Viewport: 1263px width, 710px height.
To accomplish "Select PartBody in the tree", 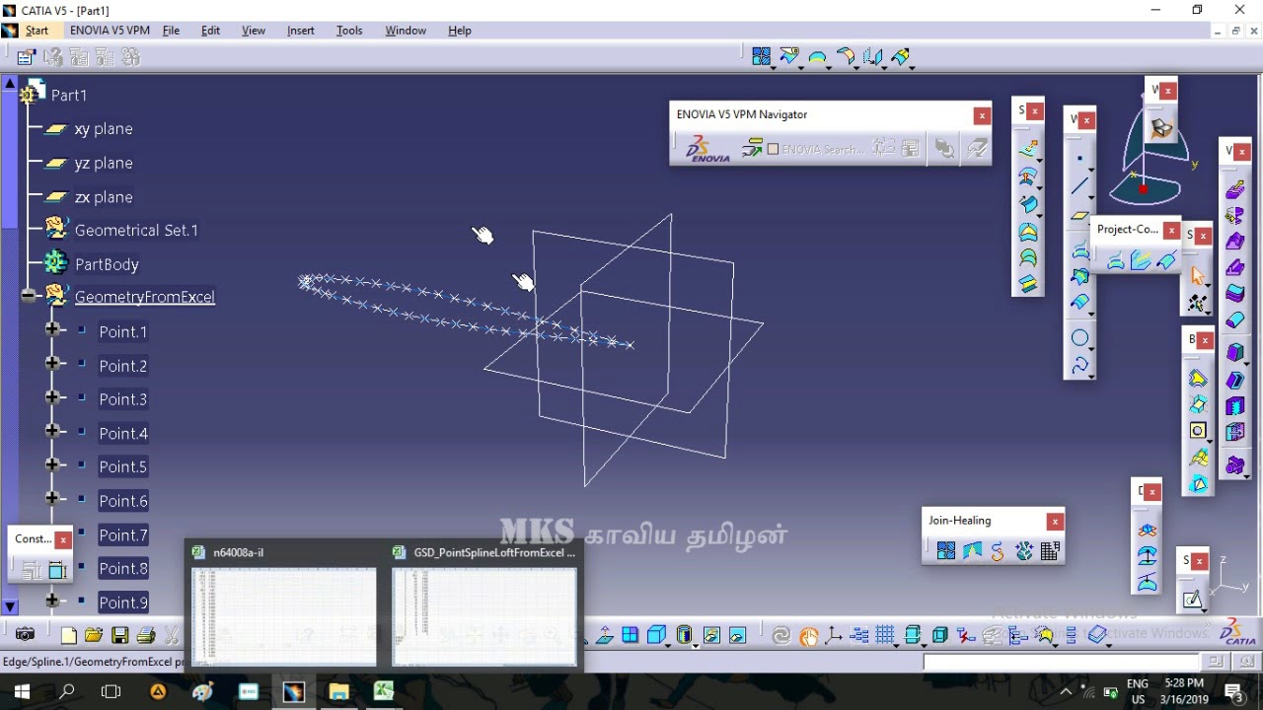I will coord(107,264).
